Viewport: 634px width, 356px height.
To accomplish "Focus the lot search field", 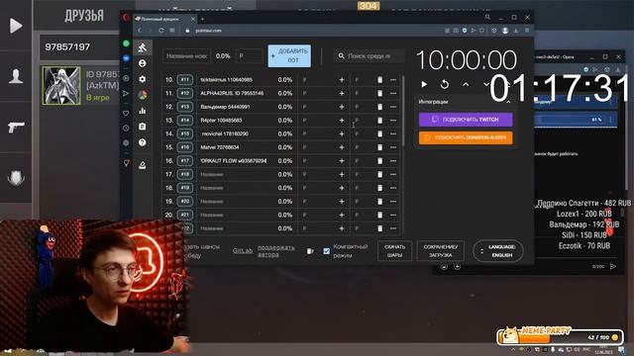I will pyautogui.click(x=370, y=56).
